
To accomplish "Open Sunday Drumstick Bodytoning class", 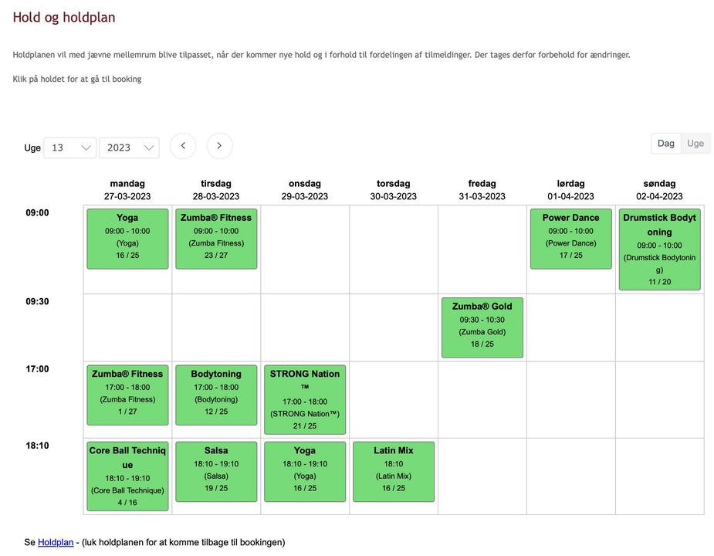I will click(x=659, y=249).
